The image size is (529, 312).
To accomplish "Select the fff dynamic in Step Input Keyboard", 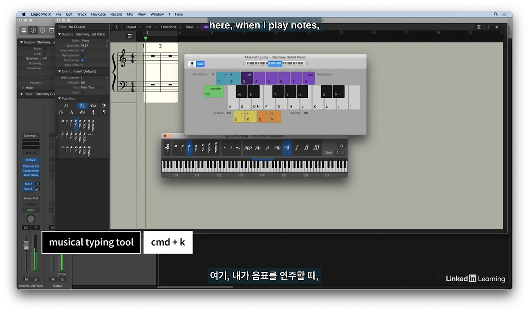I will (317, 147).
